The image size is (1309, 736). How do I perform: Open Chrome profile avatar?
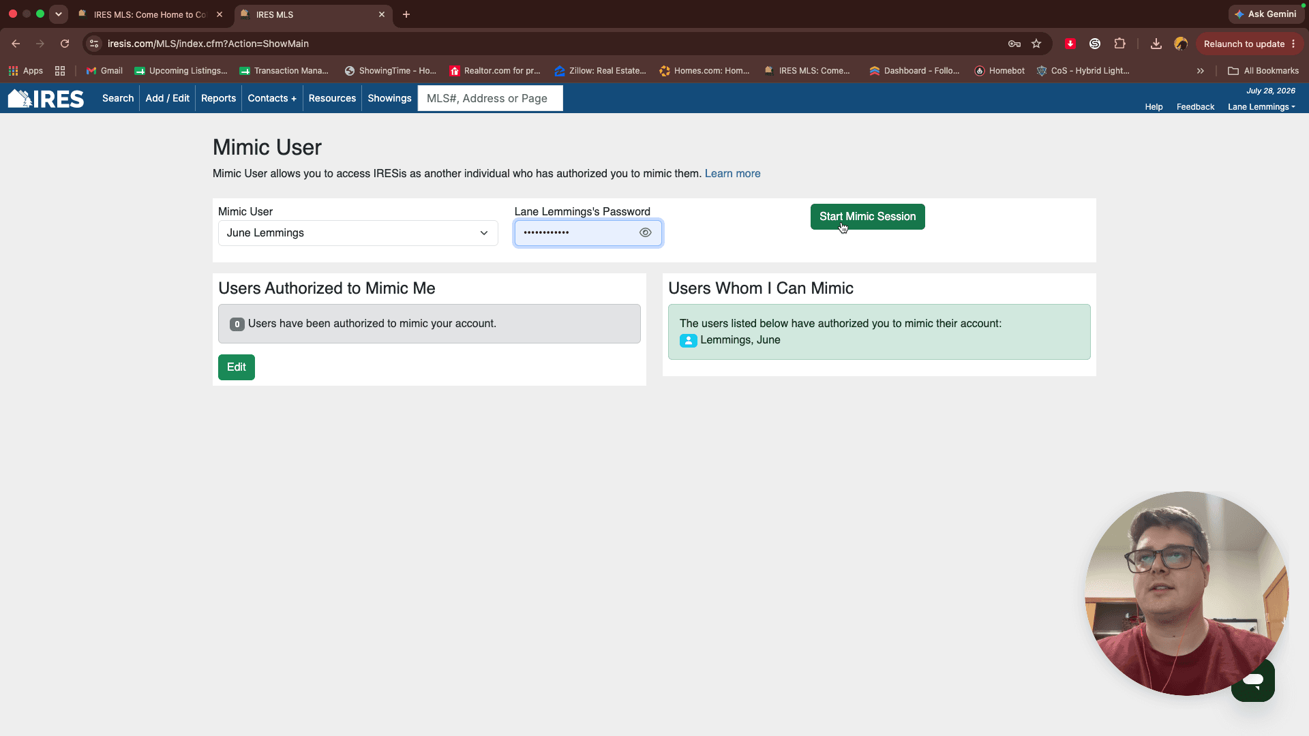(x=1181, y=44)
